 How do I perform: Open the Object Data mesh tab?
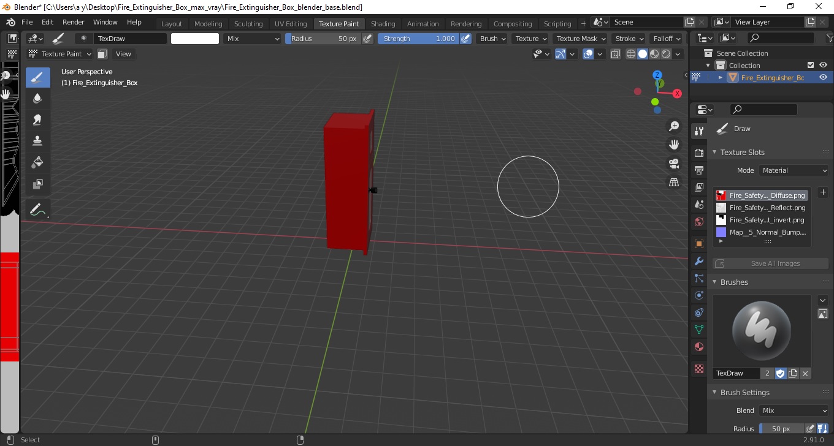coord(698,330)
